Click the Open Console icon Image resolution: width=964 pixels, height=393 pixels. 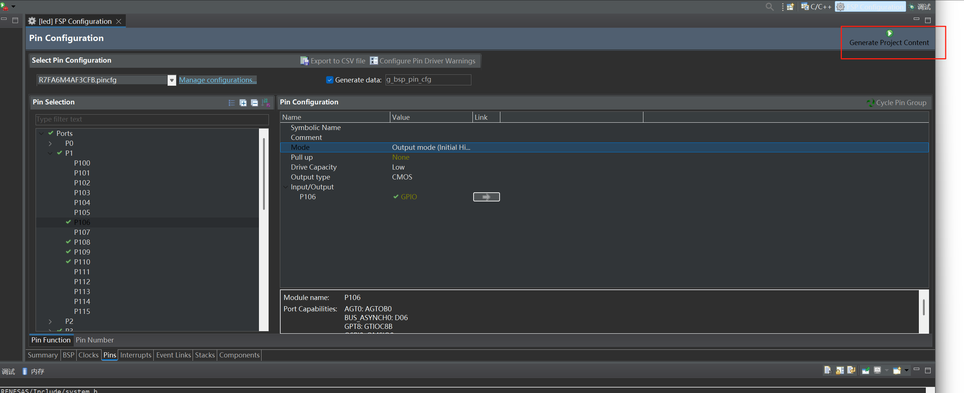tap(897, 371)
